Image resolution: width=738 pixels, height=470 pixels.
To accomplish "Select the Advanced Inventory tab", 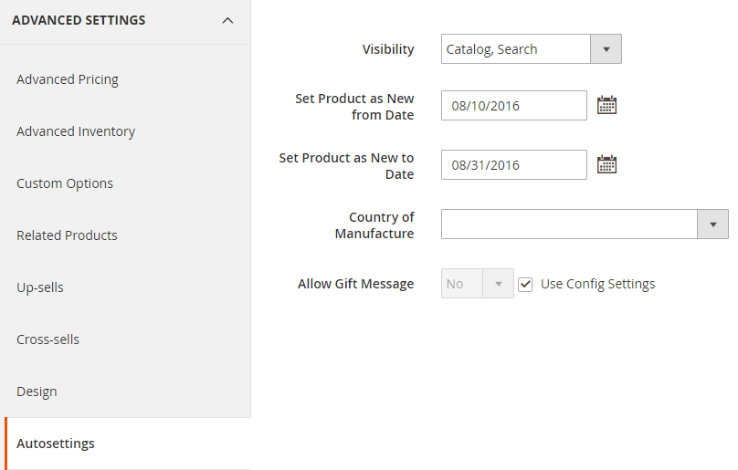I will point(76,131).
